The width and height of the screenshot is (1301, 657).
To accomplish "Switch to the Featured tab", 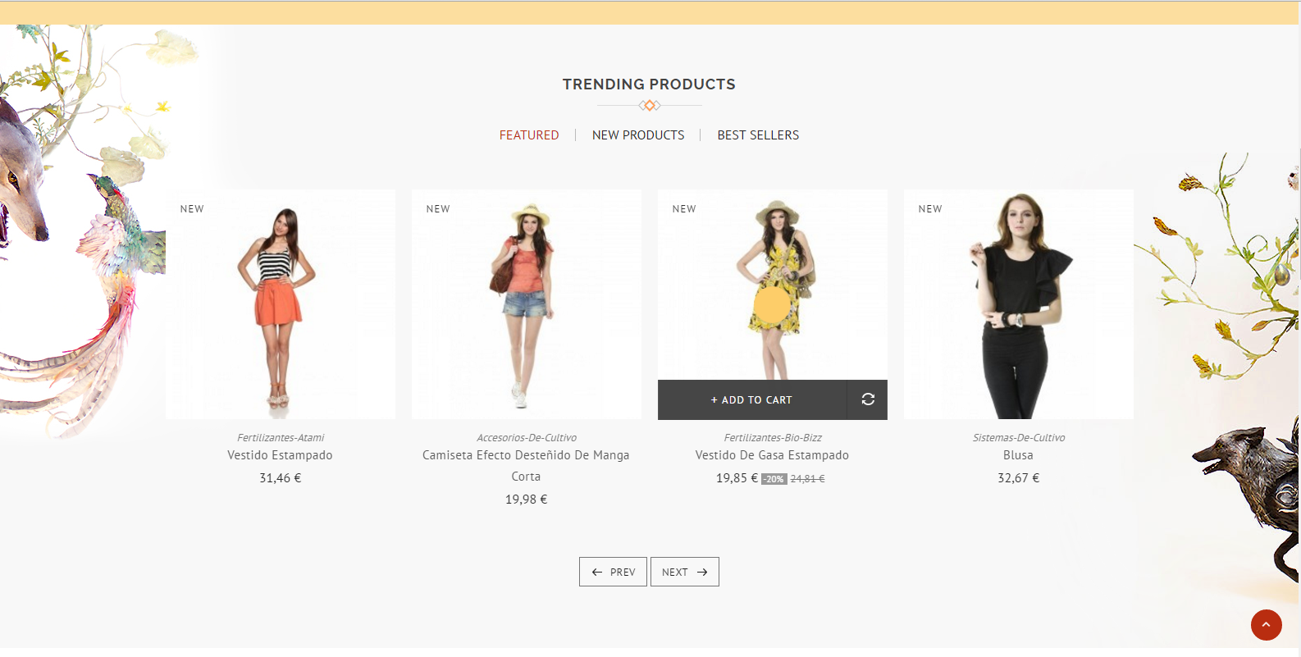I will 529,135.
